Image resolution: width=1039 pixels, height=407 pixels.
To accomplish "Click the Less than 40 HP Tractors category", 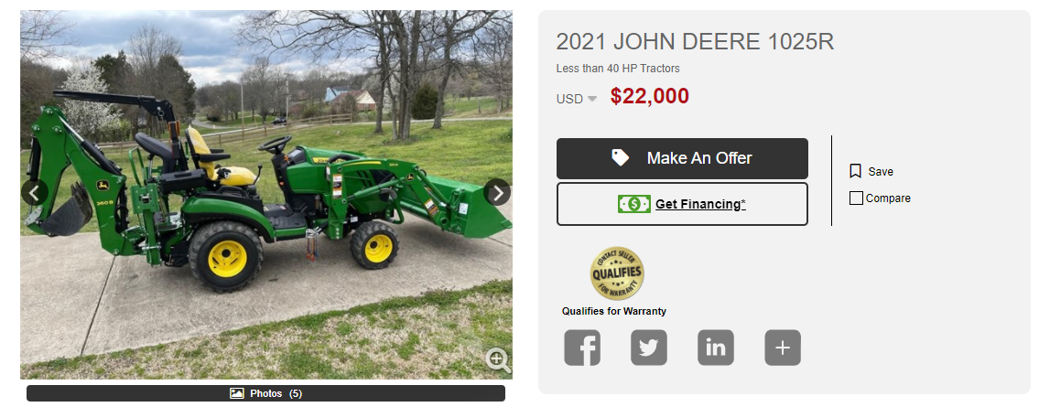I will 618,69.
